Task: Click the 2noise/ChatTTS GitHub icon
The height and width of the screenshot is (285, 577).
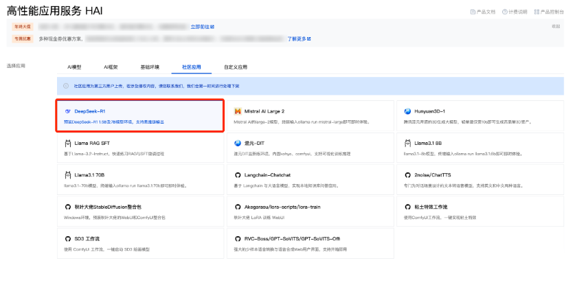Action: coord(407,175)
